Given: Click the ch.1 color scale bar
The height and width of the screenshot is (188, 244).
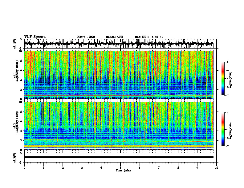Looking at the screenshot, I should [223, 79].
